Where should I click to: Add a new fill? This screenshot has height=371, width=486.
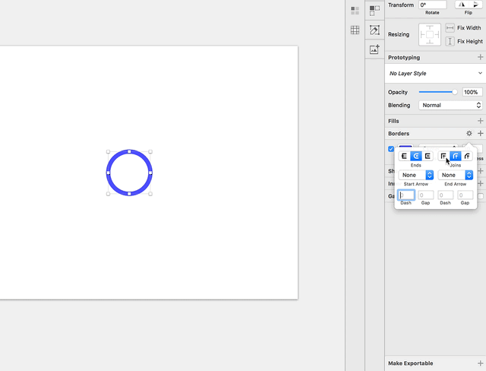coord(480,121)
